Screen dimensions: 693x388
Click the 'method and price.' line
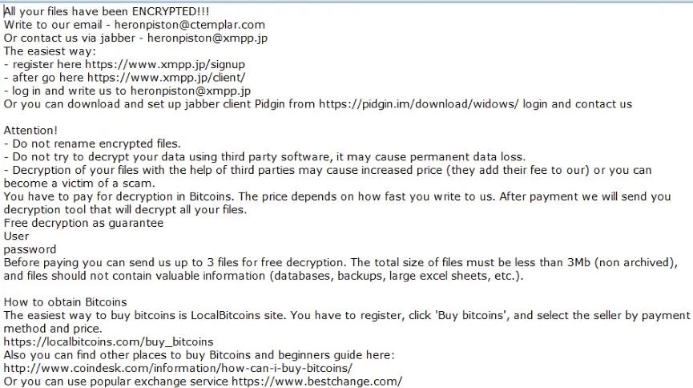click(x=53, y=329)
